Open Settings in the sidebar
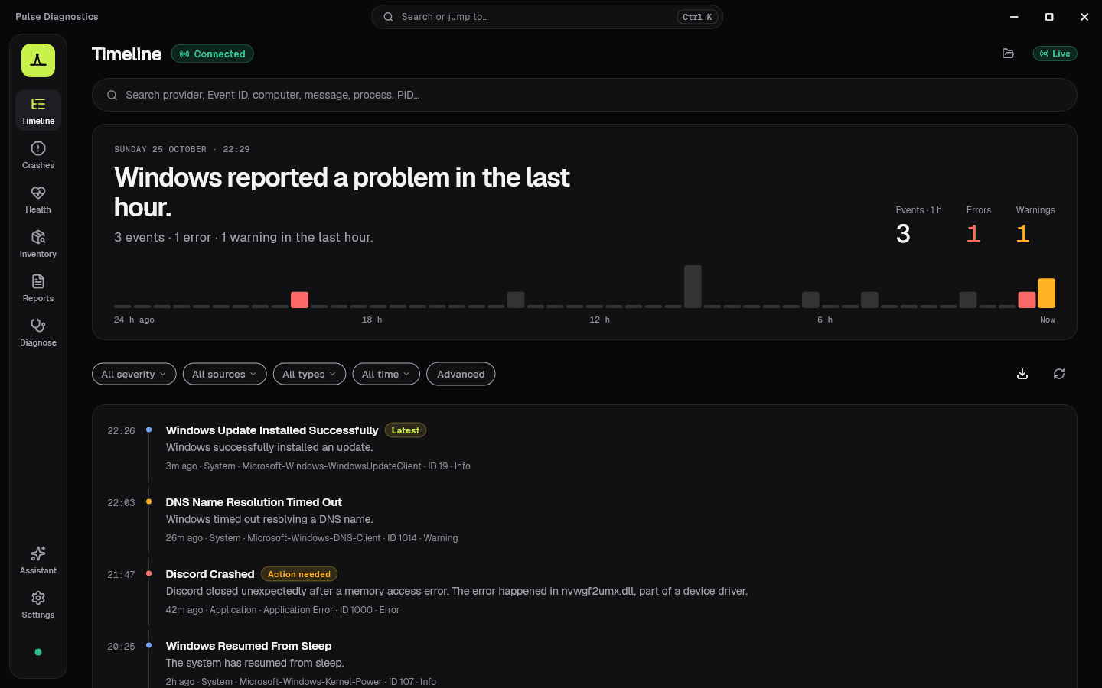This screenshot has height=688, width=1102. 38,604
